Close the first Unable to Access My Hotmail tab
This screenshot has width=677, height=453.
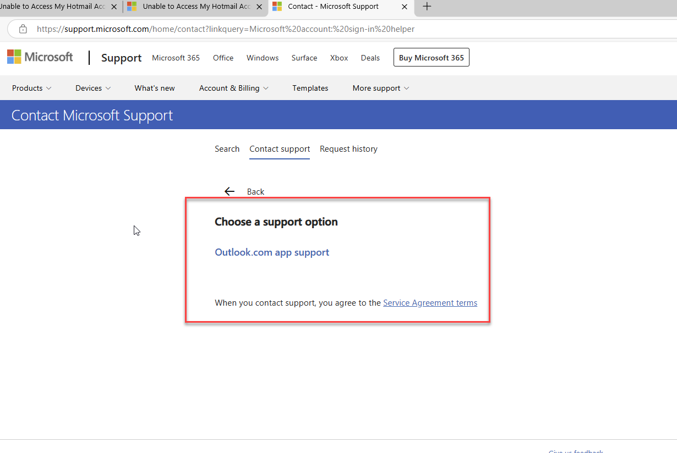114,7
